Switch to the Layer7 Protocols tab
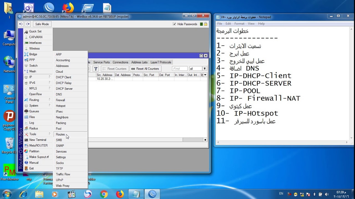 click(x=161, y=62)
